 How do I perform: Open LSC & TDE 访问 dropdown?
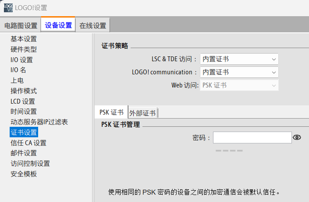[239, 59]
